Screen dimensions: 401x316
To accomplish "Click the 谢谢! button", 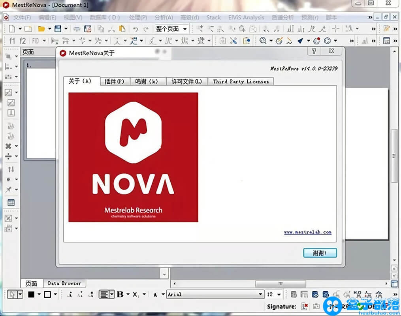I will click(x=320, y=253).
